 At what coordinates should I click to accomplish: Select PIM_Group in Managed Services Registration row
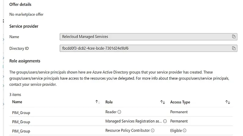(21, 122)
